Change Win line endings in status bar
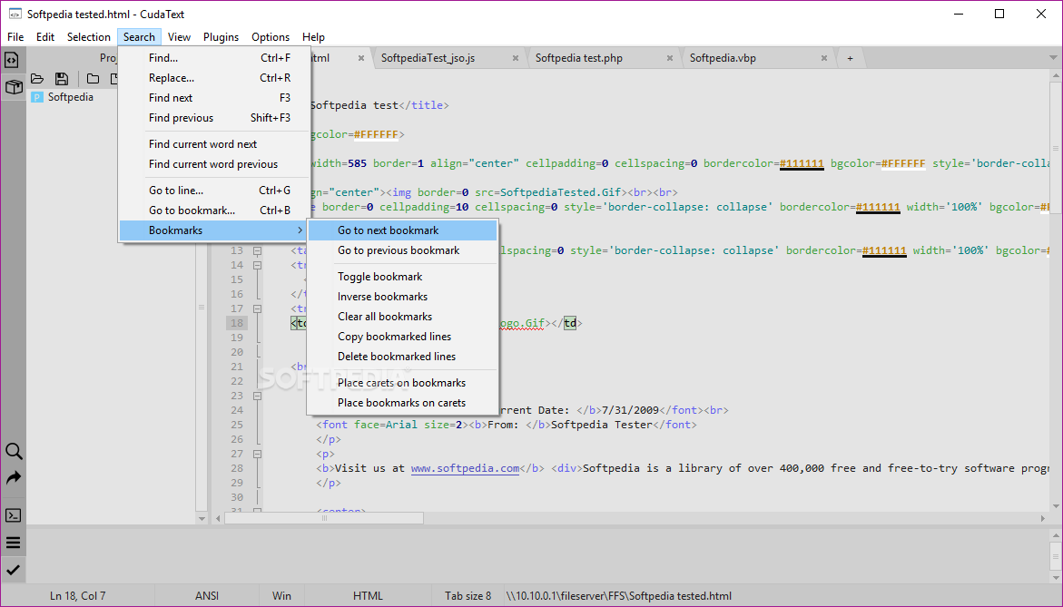Image resolution: width=1063 pixels, height=607 pixels. tap(282, 596)
